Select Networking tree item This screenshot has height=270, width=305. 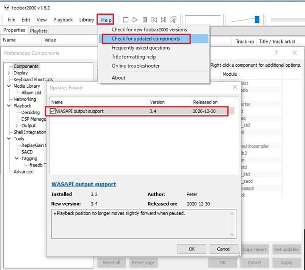(x=25, y=99)
